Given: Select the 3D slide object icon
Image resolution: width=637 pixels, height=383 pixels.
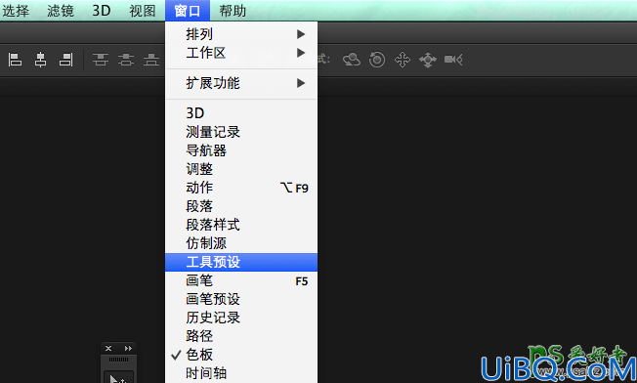Looking at the screenshot, I should pos(428,60).
